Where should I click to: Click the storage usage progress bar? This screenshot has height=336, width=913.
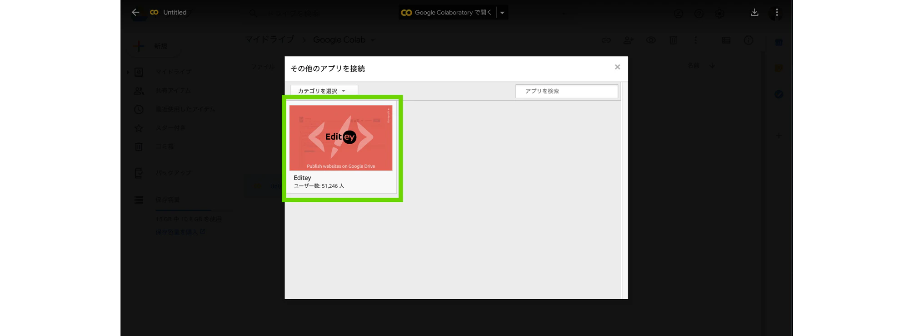point(194,210)
